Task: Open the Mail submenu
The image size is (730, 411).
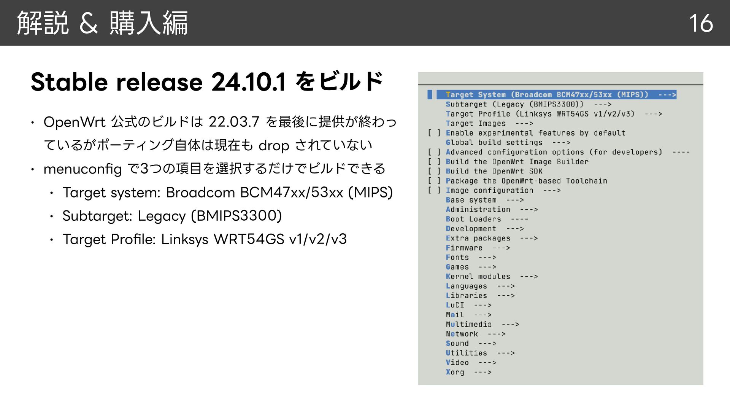Action: 469,315
